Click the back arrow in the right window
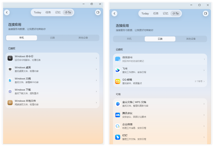 (114, 13)
